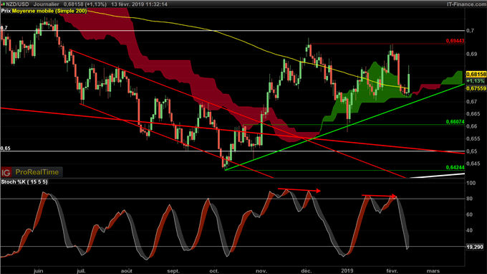Click the Journalier timeframe label

(x=46, y=4)
